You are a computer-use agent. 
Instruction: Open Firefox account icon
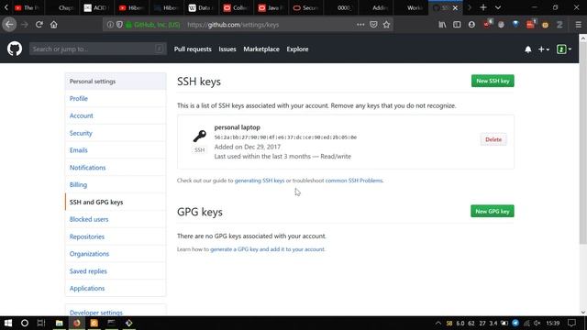pyautogui.click(x=471, y=25)
